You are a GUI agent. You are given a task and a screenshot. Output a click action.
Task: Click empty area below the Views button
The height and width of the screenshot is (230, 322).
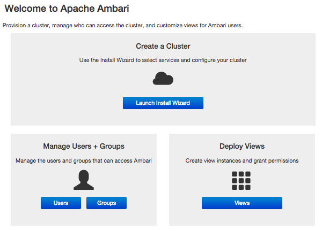coord(241,218)
